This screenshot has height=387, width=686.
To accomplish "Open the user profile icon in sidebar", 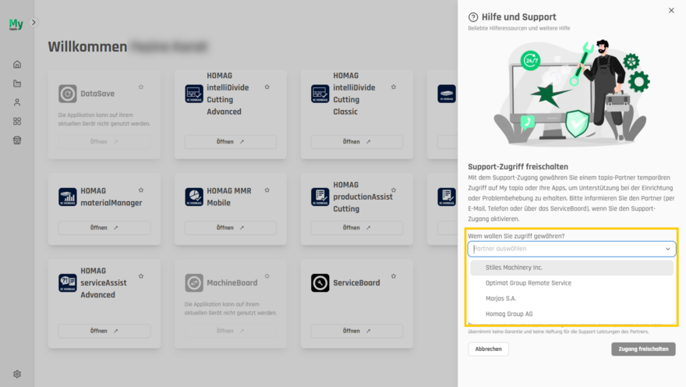I will [x=17, y=102].
